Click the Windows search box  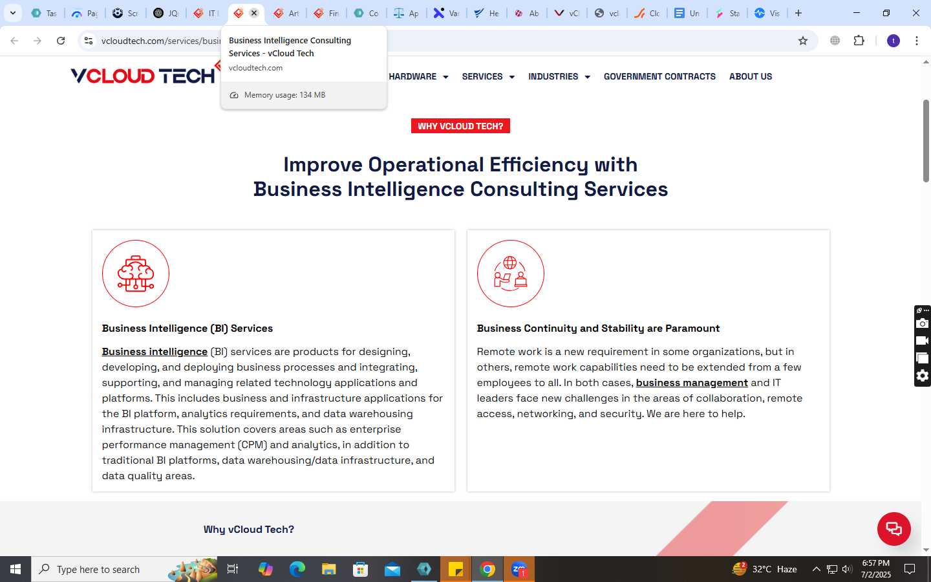125,569
